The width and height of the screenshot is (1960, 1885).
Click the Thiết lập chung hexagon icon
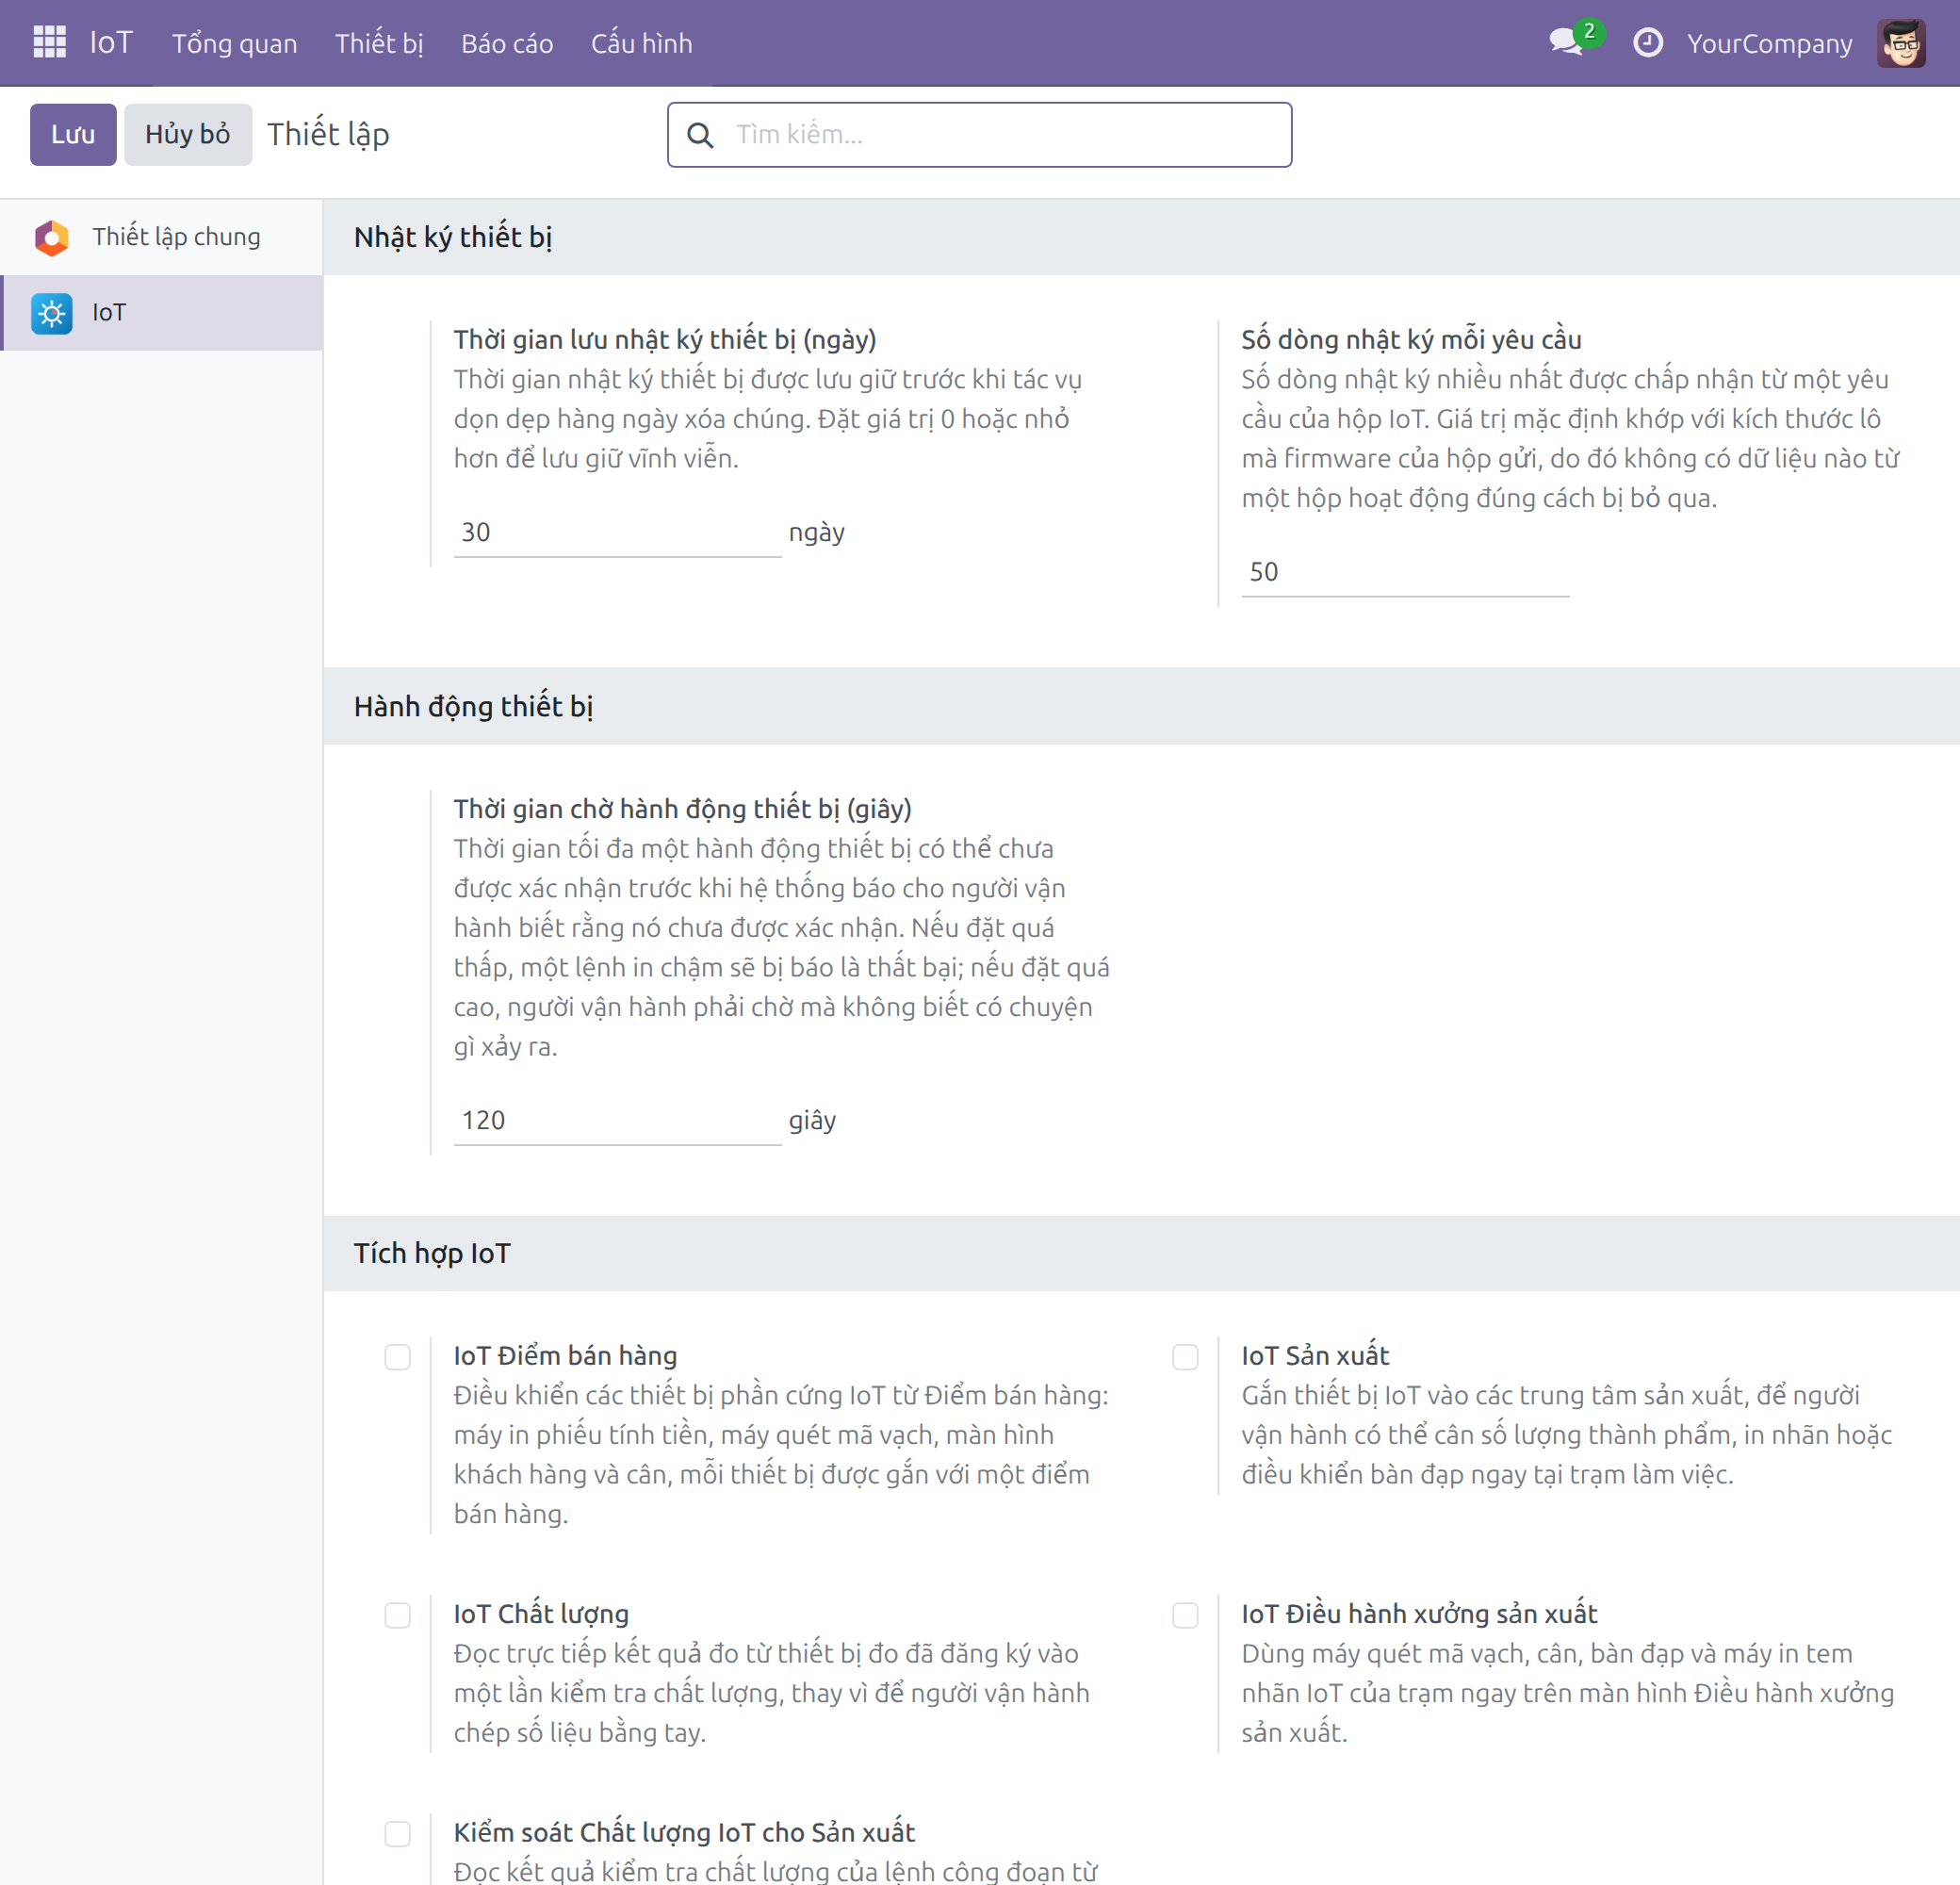coord(52,238)
